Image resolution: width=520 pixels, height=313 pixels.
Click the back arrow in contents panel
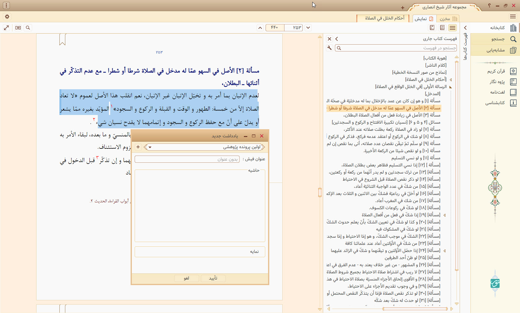tap(337, 39)
